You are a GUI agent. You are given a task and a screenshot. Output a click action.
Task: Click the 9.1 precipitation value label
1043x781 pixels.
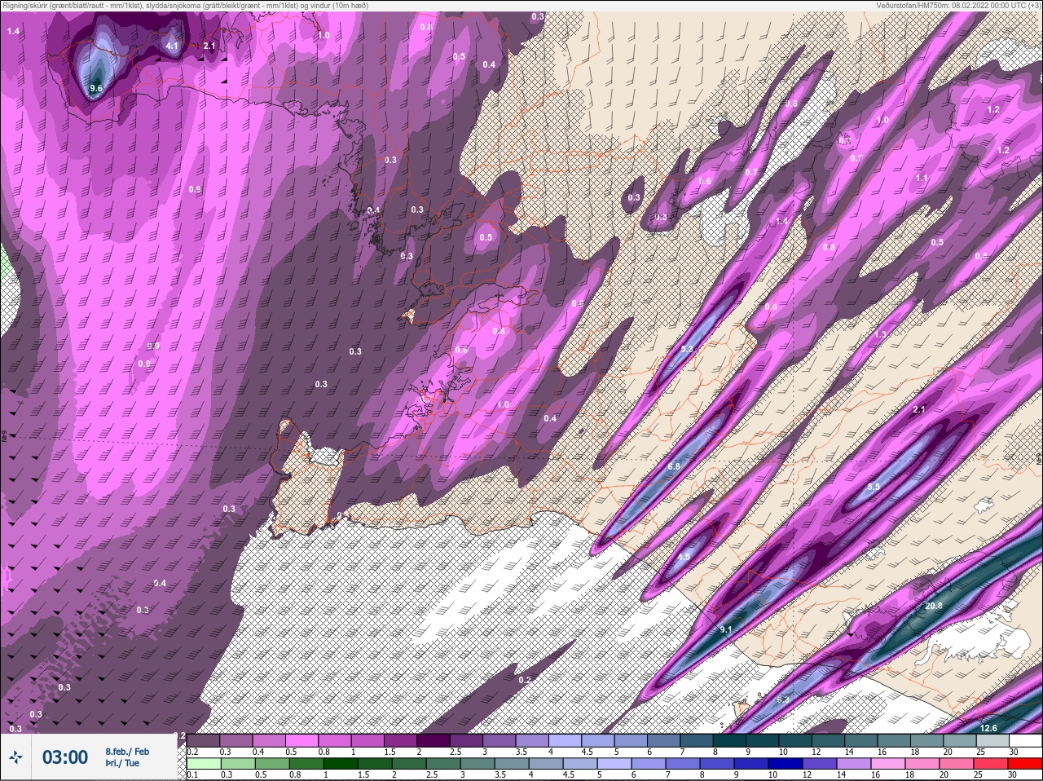click(x=726, y=629)
